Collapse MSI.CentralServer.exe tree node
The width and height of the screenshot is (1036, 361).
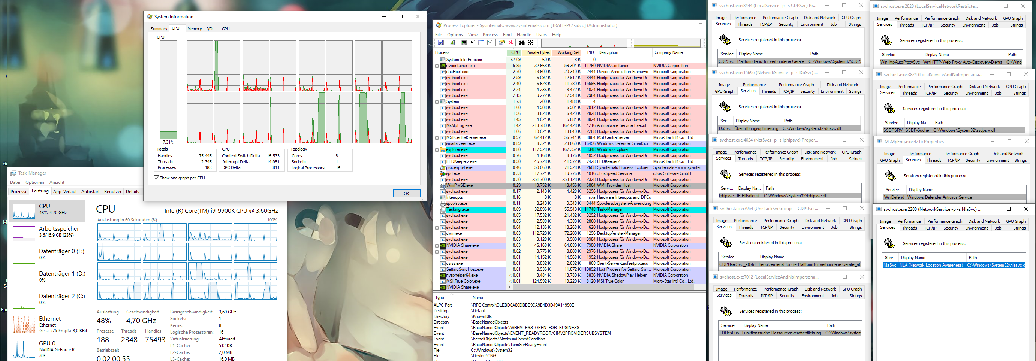point(437,137)
